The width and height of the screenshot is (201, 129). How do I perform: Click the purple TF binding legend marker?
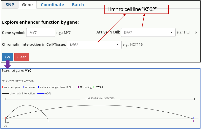point(78,87)
